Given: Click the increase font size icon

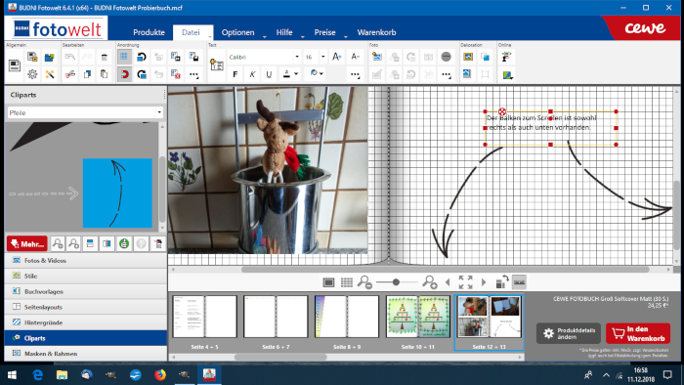Looking at the screenshot, I should point(336,57).
